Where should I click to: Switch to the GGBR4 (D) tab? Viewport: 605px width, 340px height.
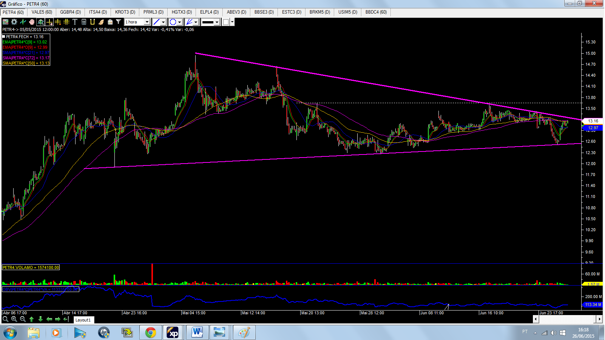click(71, 12)
